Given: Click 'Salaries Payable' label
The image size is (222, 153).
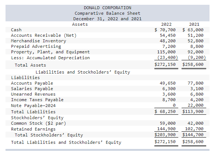Looking at the screenshot, I should coord(32,89).
